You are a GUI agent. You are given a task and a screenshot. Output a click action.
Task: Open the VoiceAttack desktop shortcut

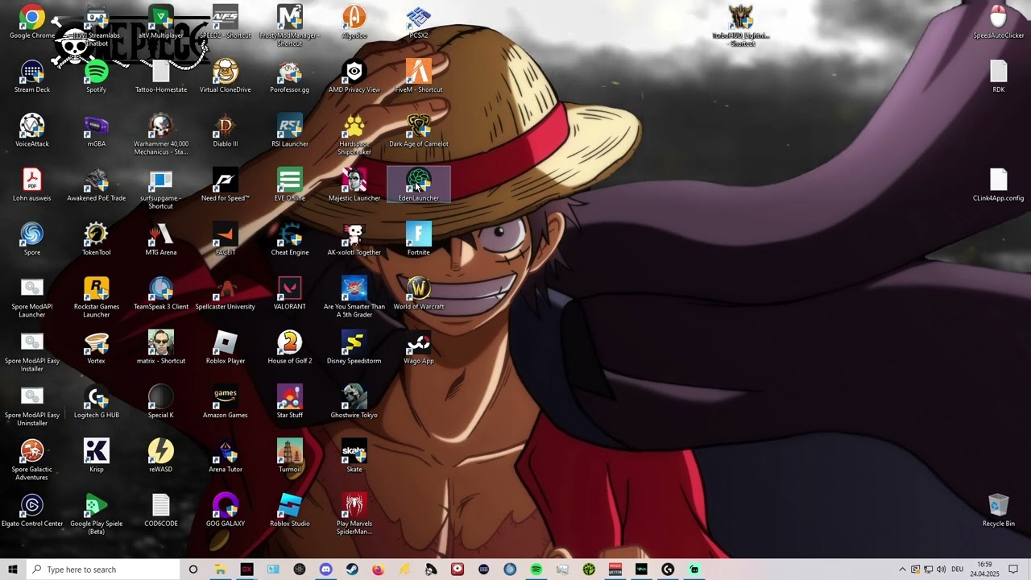pos(32,130)
